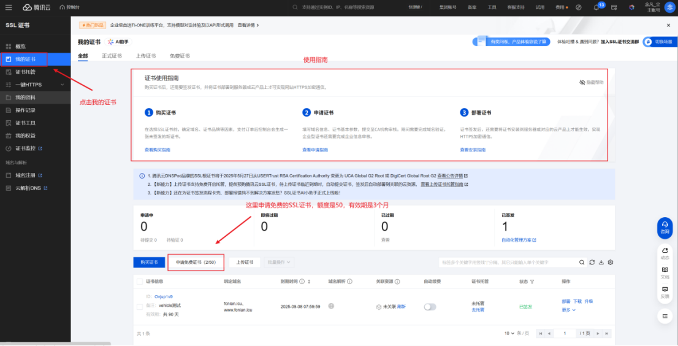Open the 试用 menu
Image resolution: width=678 pixels, height=346 pixels.
[540, 7]
